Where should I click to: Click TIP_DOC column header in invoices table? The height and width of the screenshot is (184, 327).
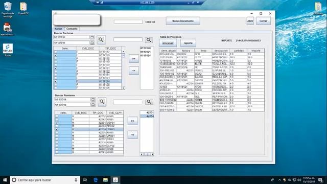(x=110, y=49)
